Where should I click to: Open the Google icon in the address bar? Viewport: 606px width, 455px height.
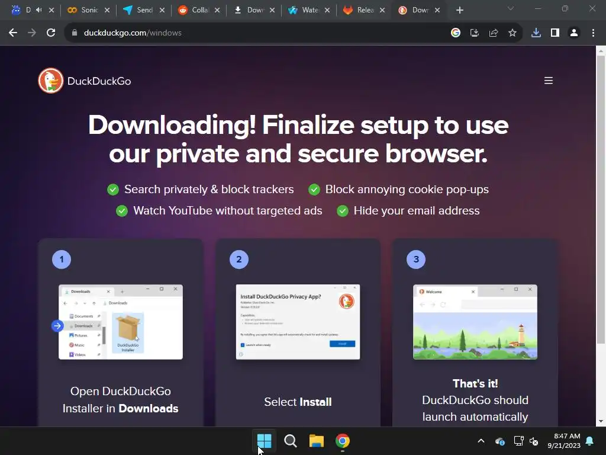[455, 33]
